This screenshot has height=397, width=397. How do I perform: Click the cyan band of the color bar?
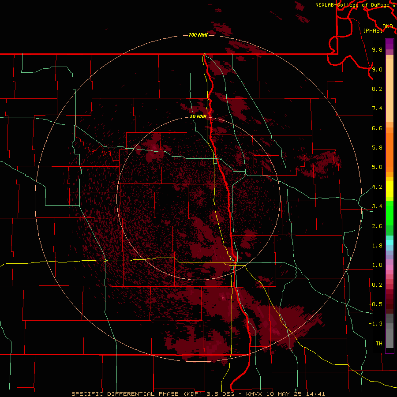coord(390,243)
